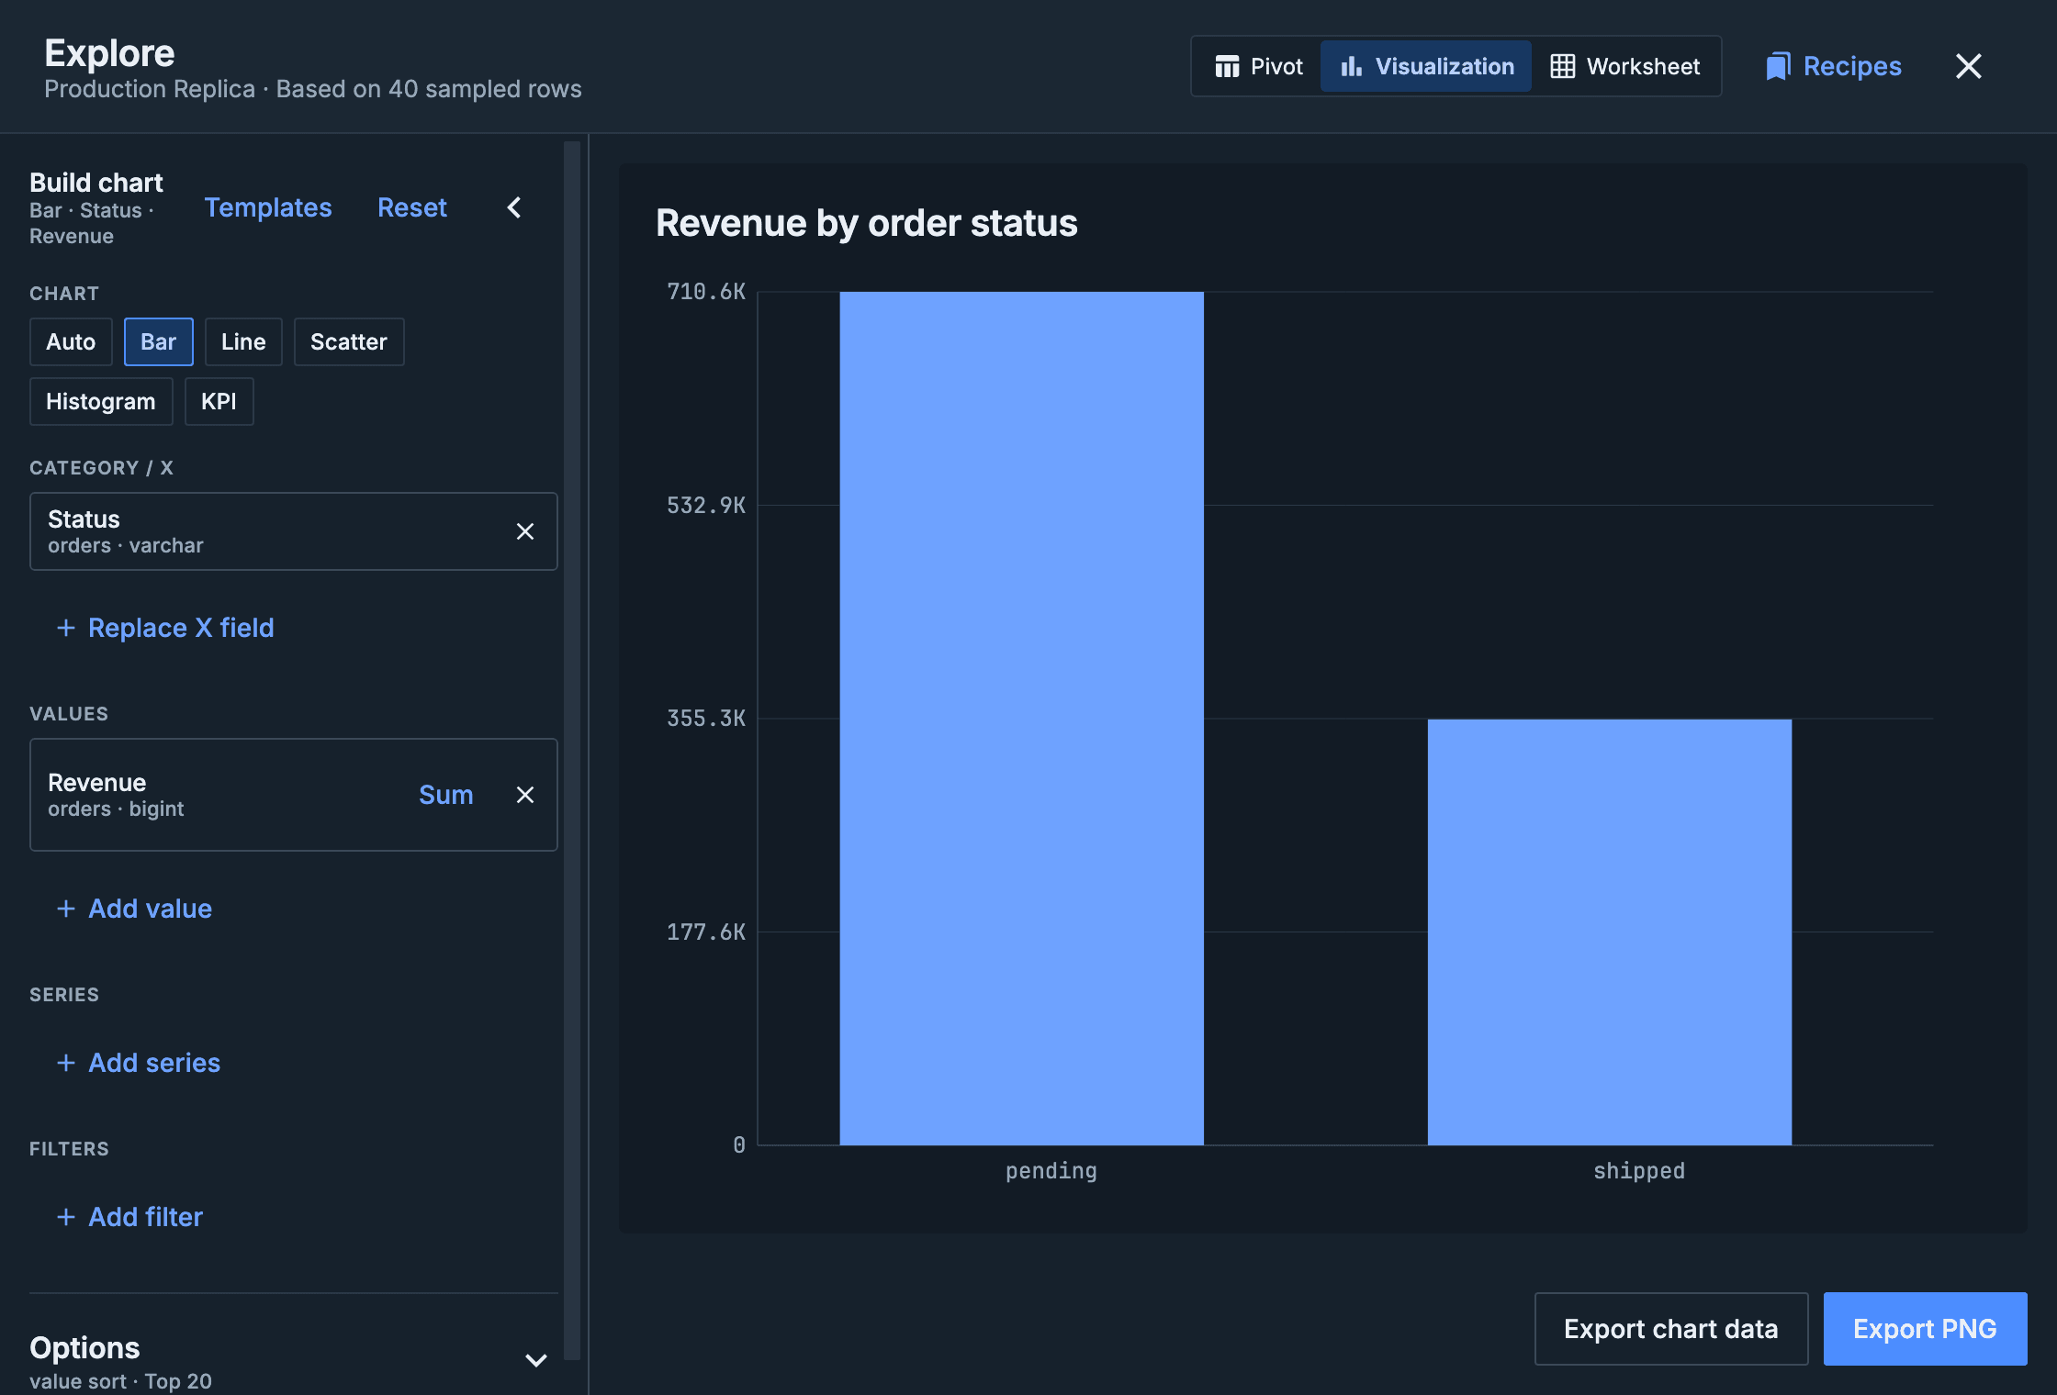Viewport: 2057px width, 1395px height.
Task: Select the Auto chart type
Action: [x=71, y=341]
